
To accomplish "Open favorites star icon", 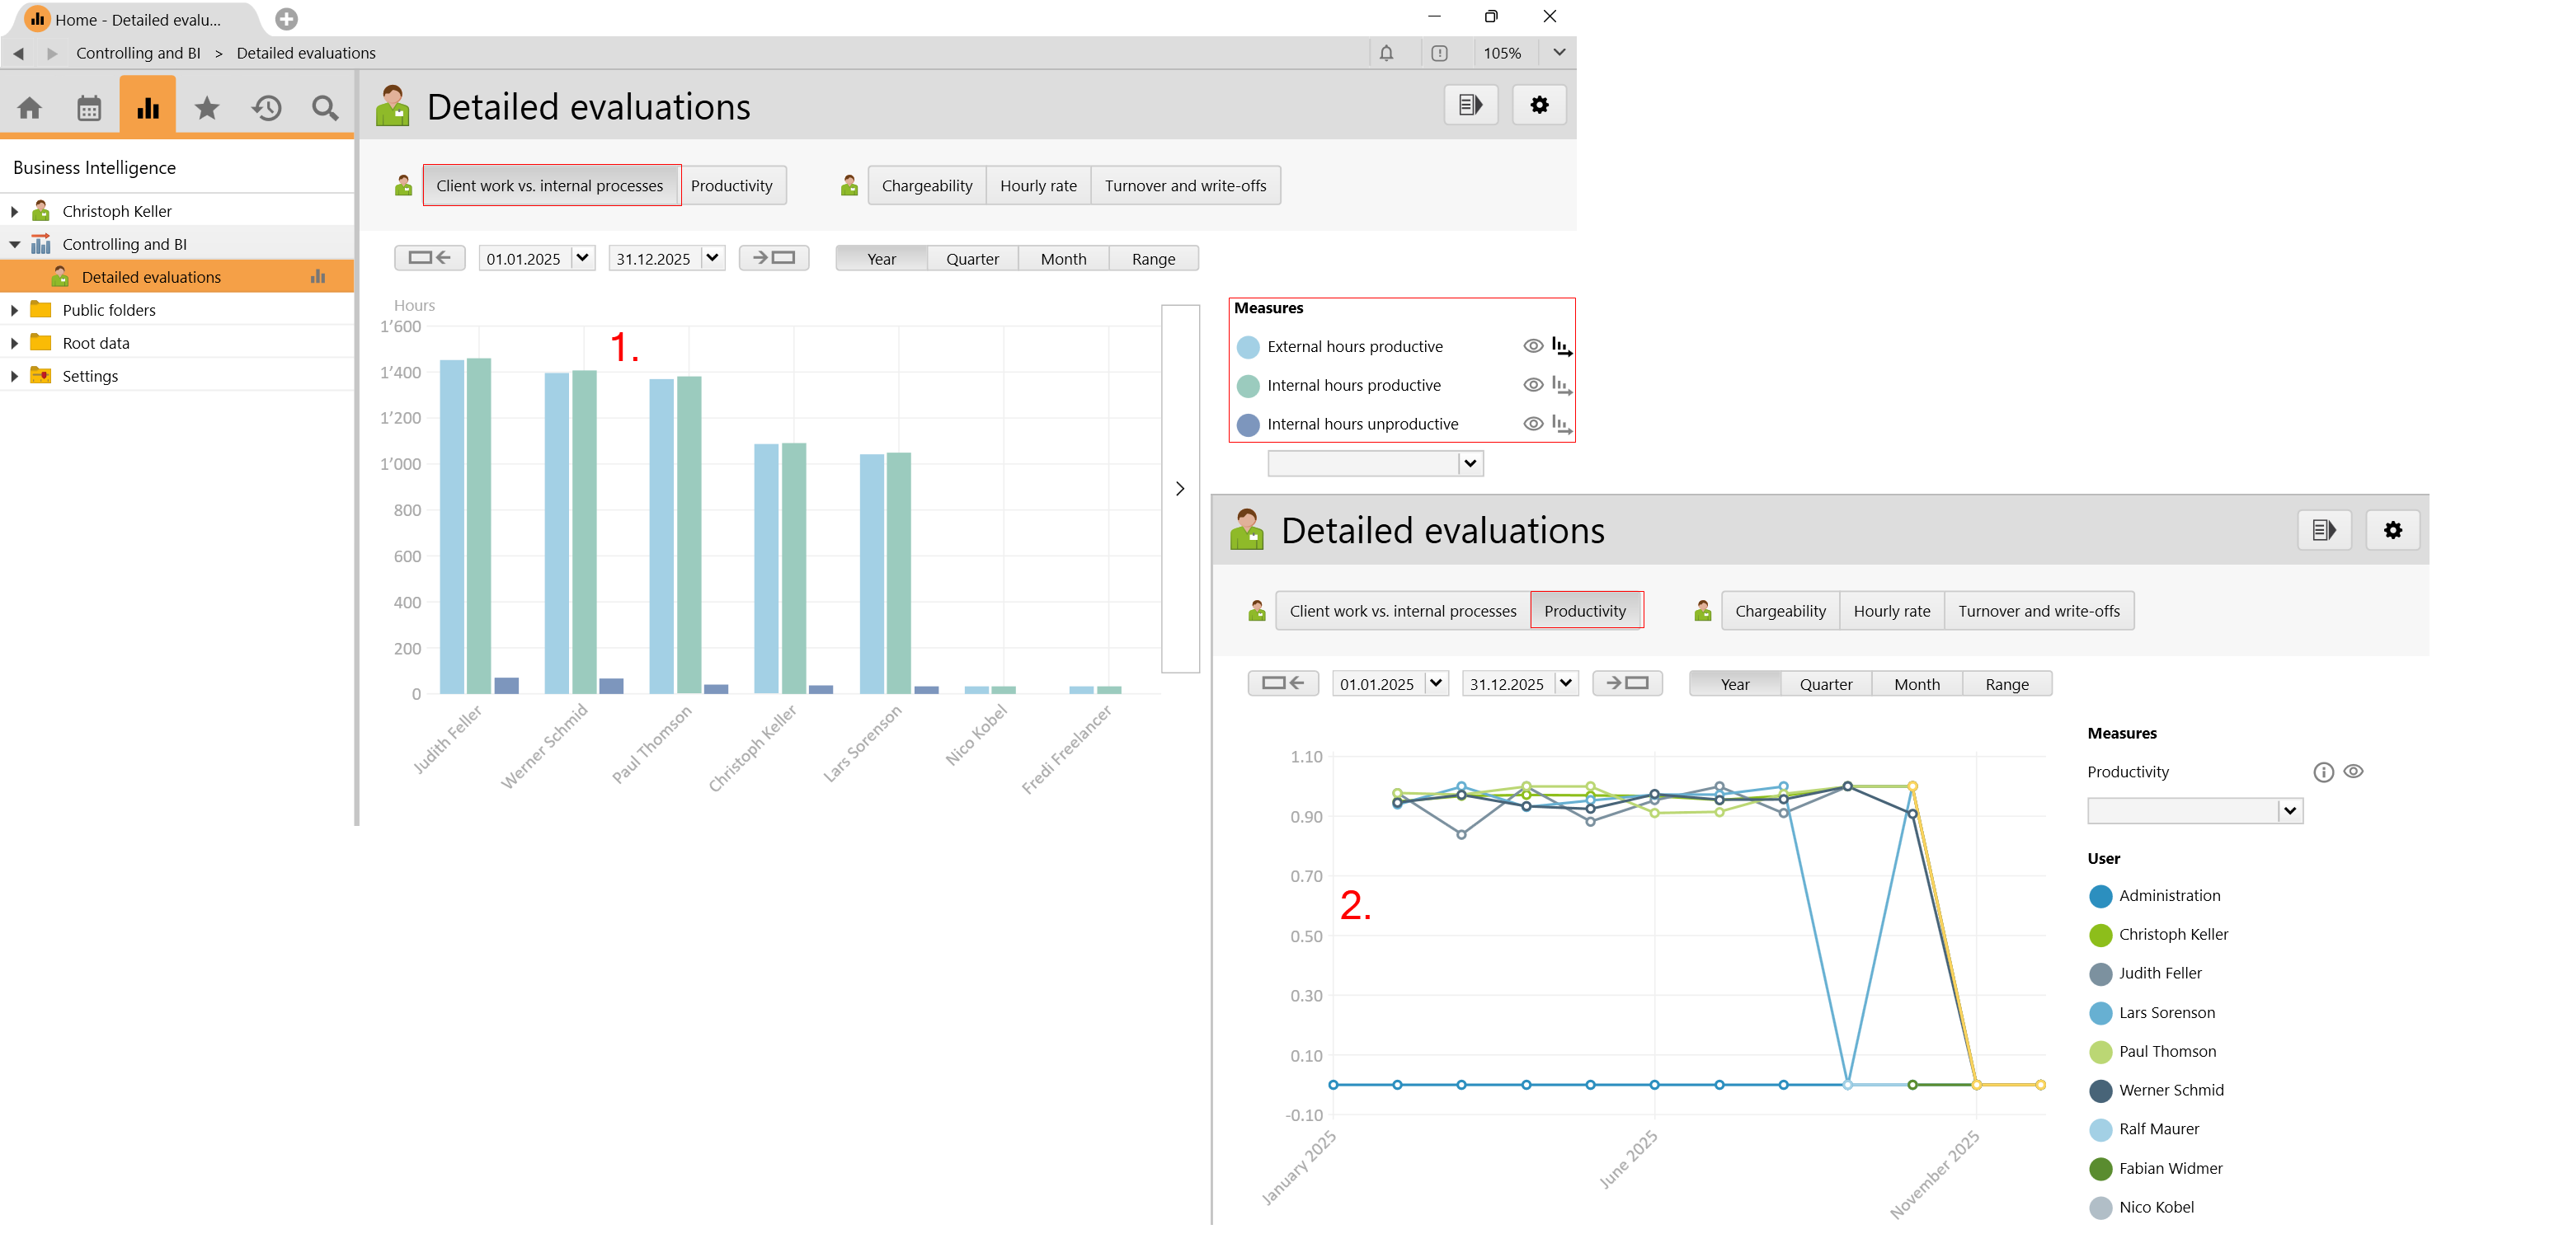I will coord(207,108).
